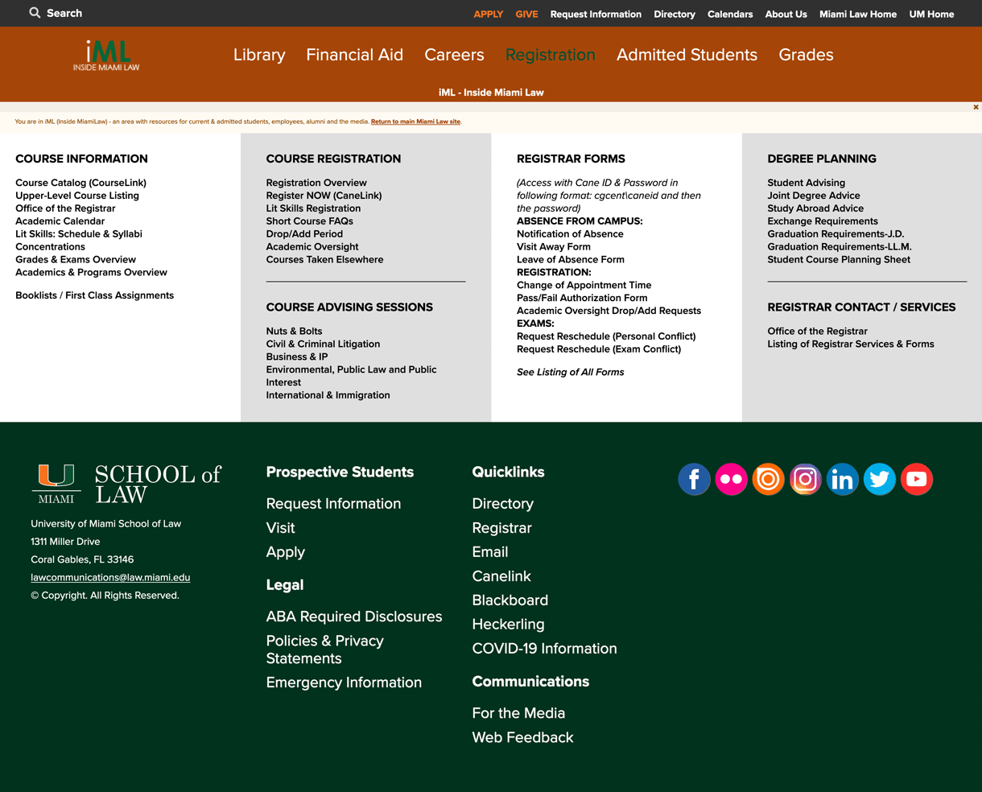Click Return to main Miami Law site

415,122
